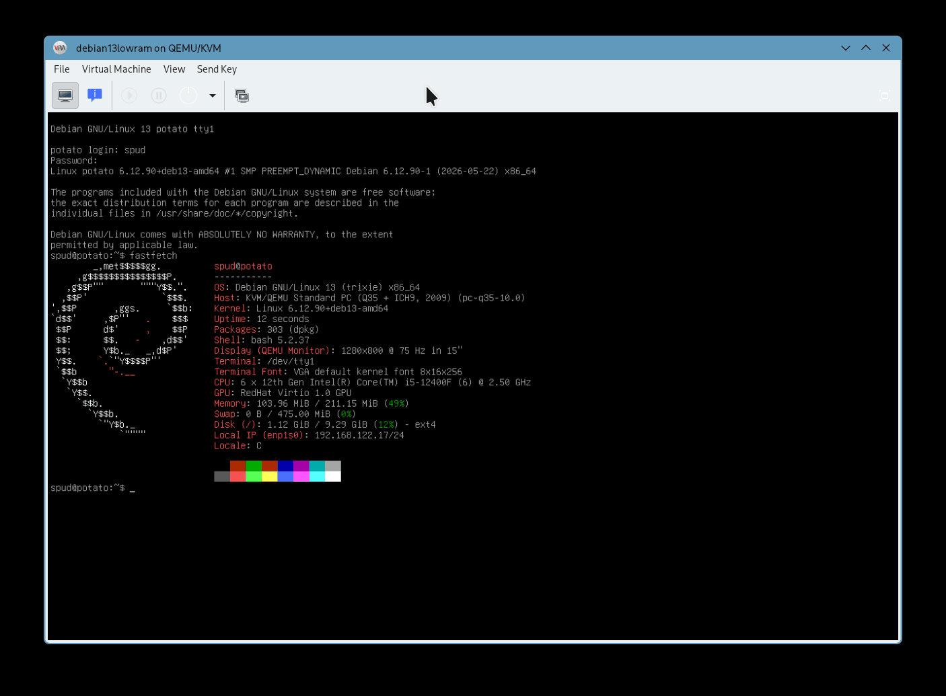
Task: Click the Kernel line in fastfetch output
Action: pyautogui.click(x=301, y=309)
